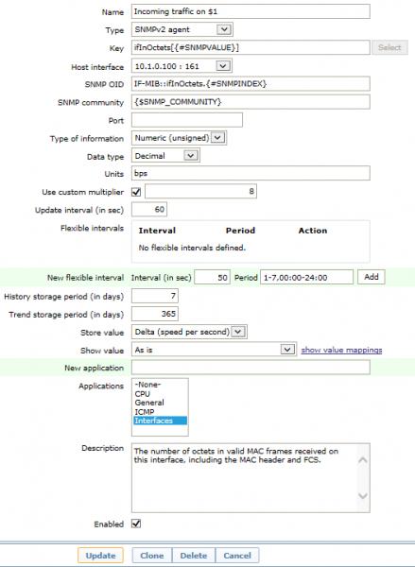Click the Delete button

click(194, 556)
